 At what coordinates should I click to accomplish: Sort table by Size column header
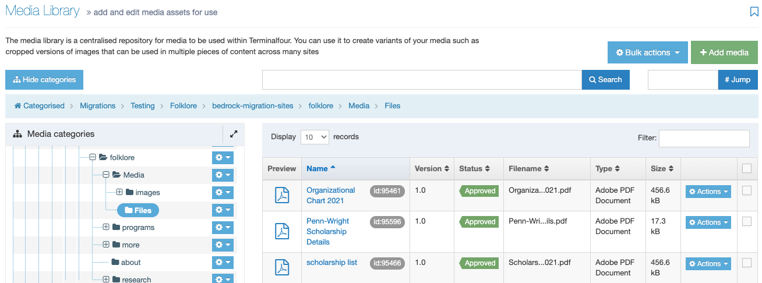click(x=662, y=168)
